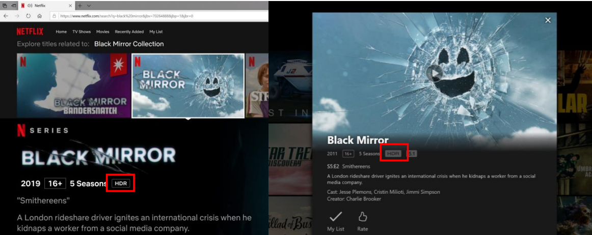This screenshot has width=592, height=235.
Task: Click the set tabs aside arrow icon
Action: 14,6
